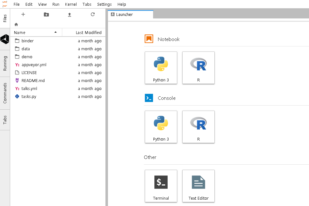Sort files by the Name column header
309x206 pixels.
pos(36,32)
